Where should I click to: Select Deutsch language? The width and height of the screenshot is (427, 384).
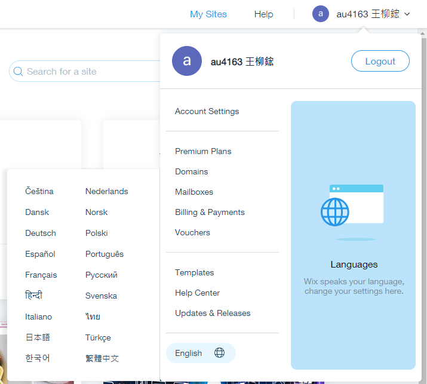tap(41, 233)
